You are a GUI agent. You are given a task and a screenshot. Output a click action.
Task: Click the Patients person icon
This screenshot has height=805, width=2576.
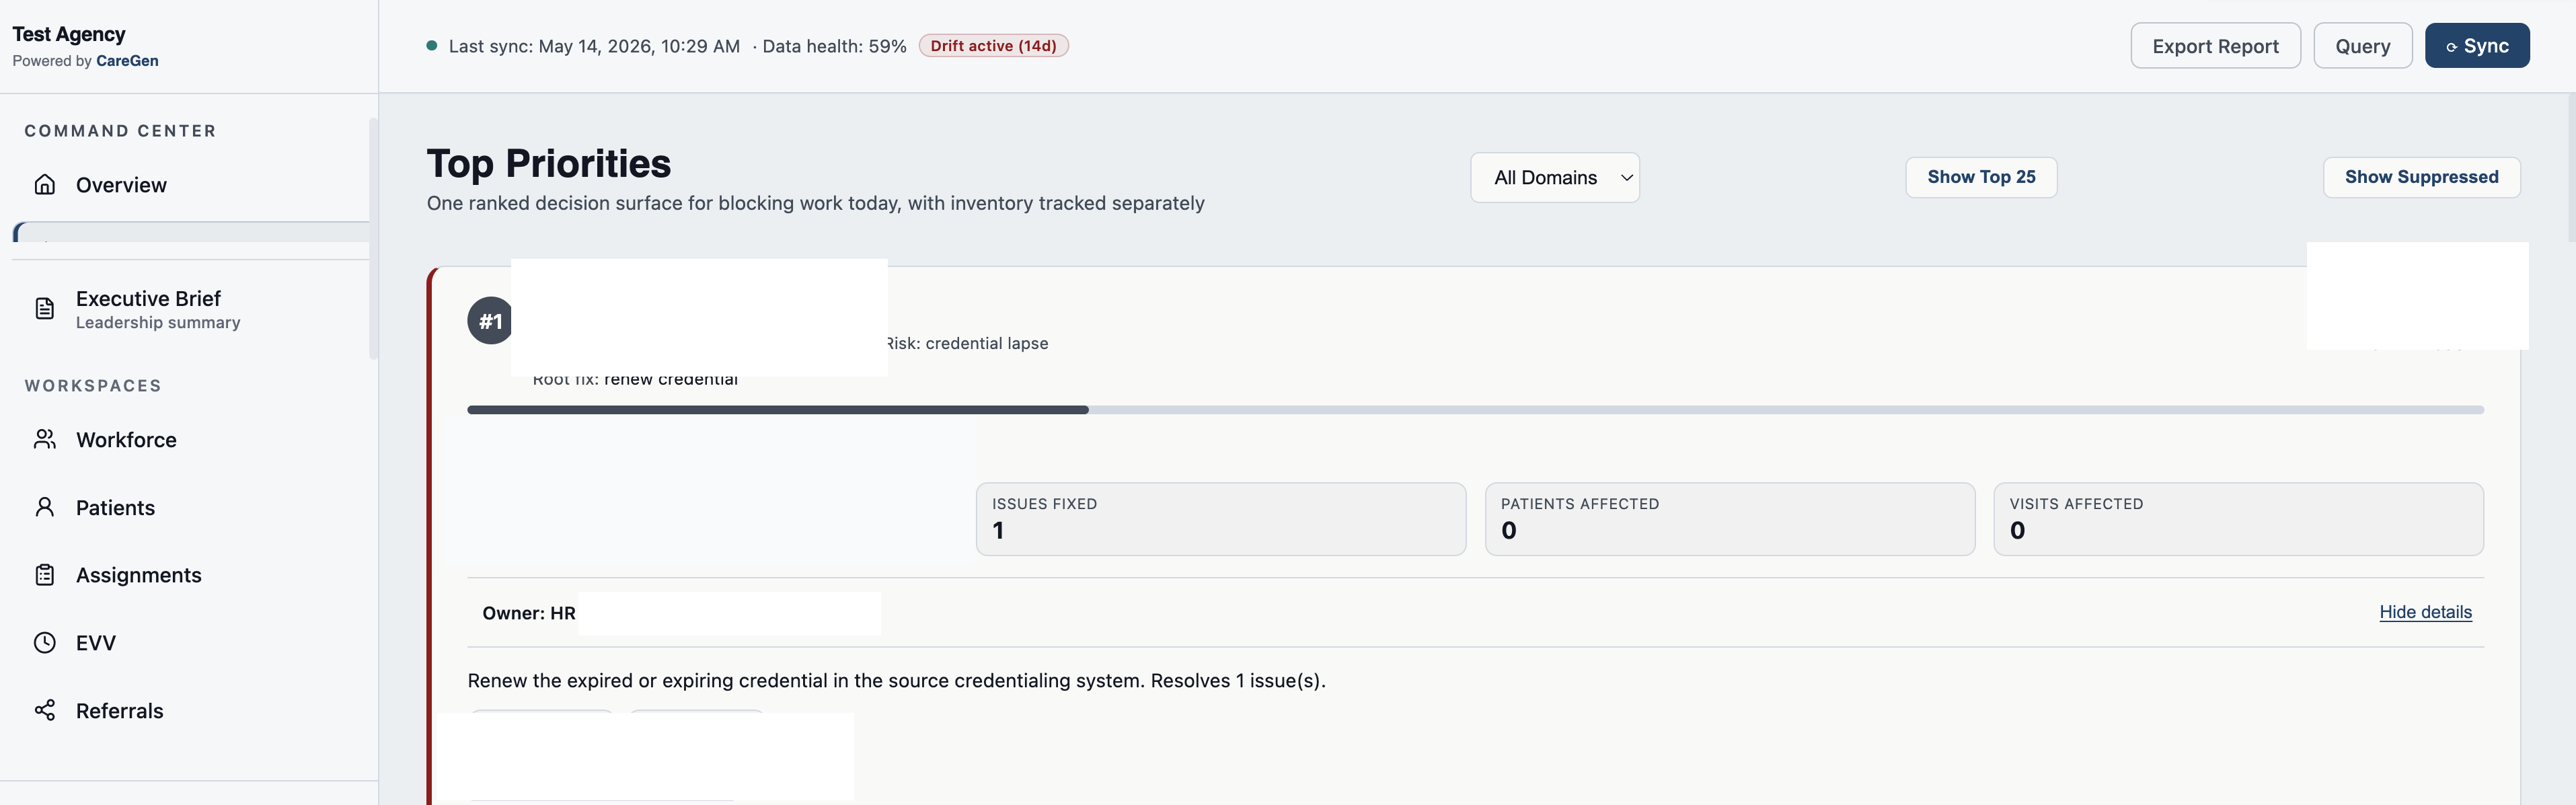tap(44, 507)
